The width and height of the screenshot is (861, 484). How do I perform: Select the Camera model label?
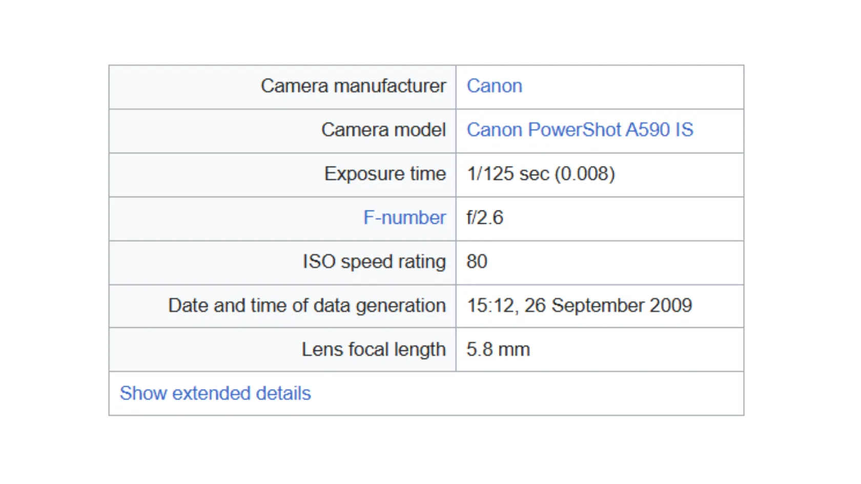coord(383,130)
